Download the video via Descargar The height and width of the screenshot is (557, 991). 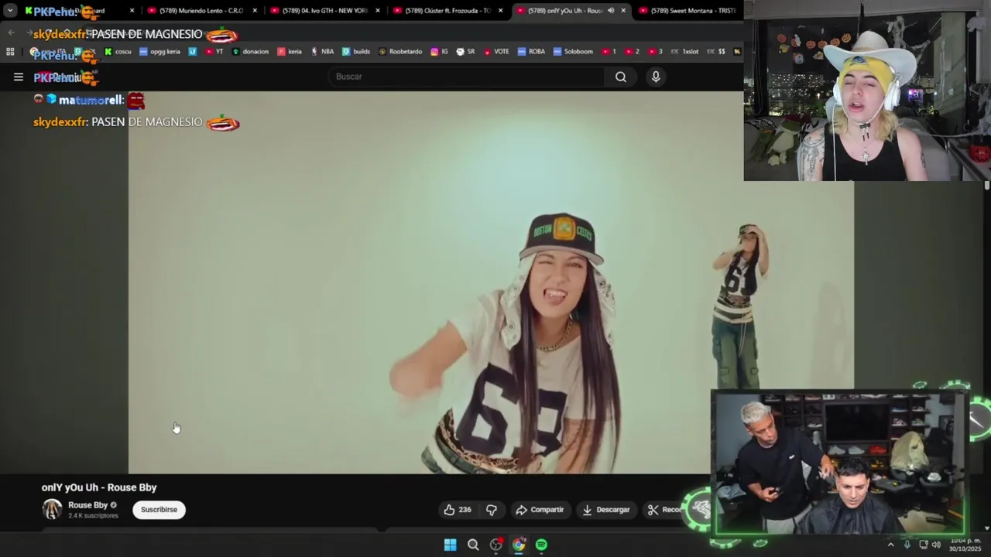606,510
